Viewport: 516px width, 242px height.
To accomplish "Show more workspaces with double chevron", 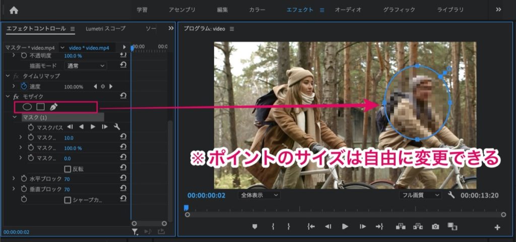I will pyautogui.click(x=498, y=10).
